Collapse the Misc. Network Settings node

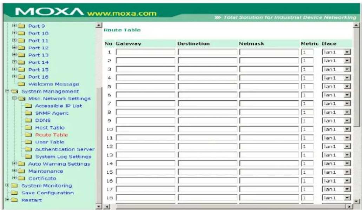[14, 98]
